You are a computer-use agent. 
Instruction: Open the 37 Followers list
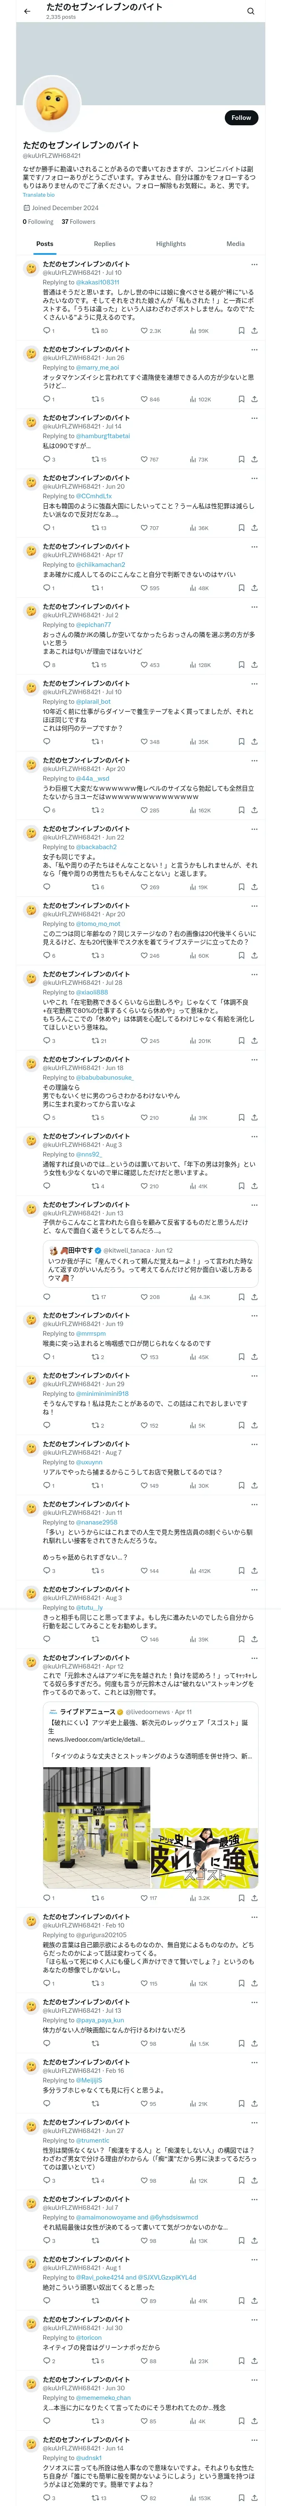tap(79, 222)
